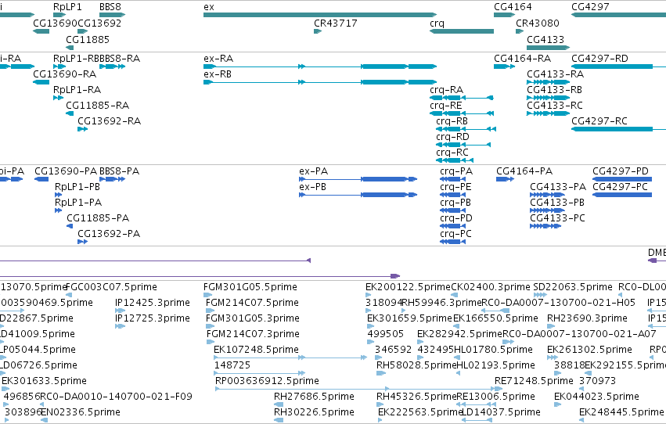Click the crq-PD protein feature
The image size is (666, 424).
pyautogui.click(x=453, y=226)
